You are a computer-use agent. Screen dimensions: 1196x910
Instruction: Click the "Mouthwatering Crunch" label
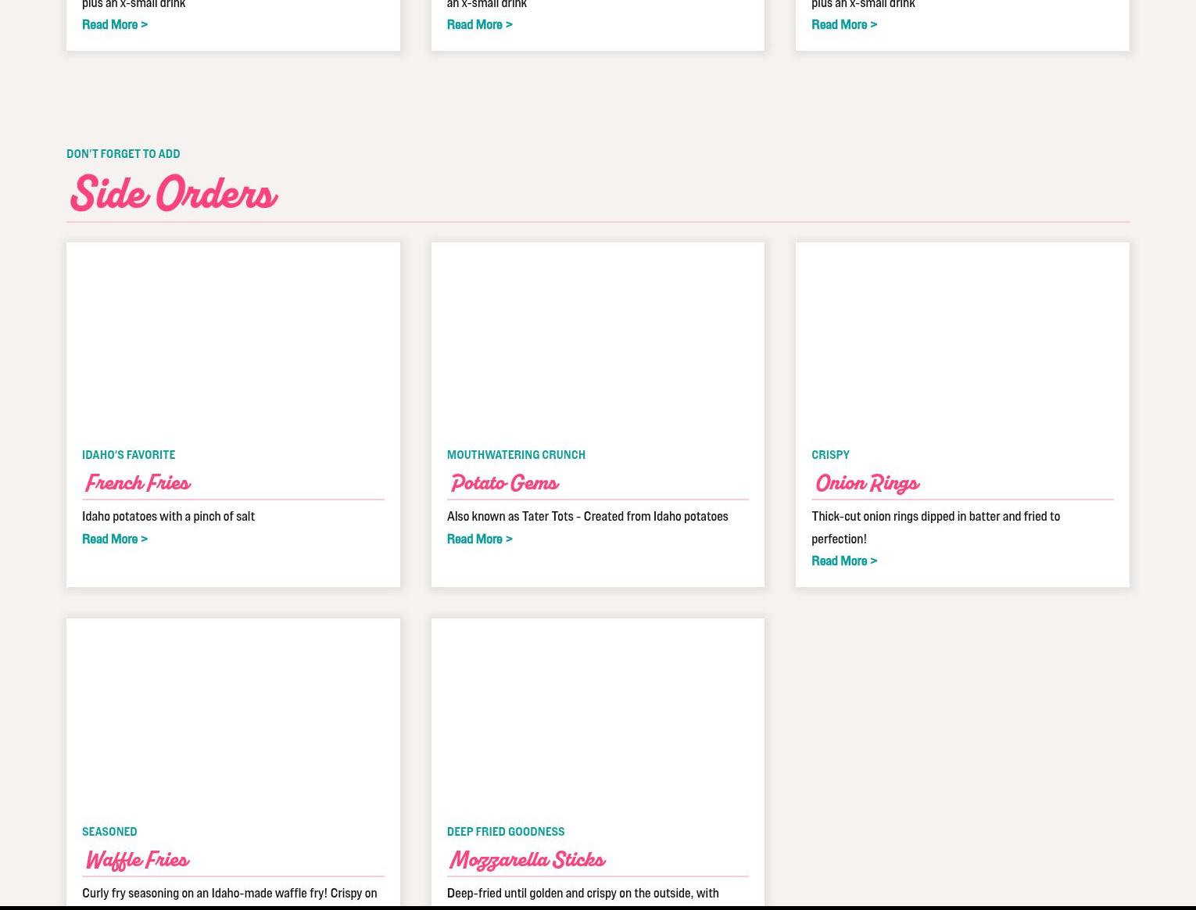tap(516, 455)
